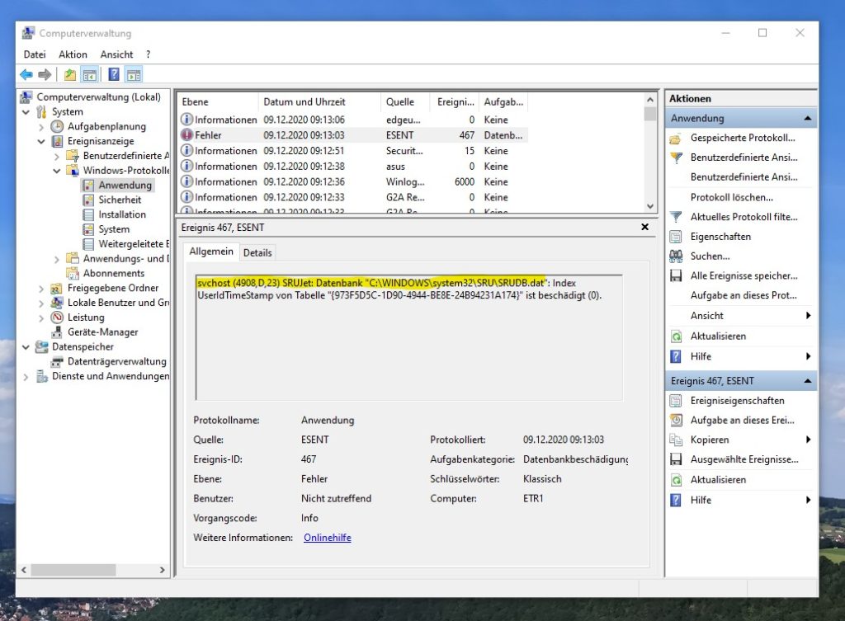
Task: Open the Datenträgerverwaltung disk icon
Action: click(57, 361)
